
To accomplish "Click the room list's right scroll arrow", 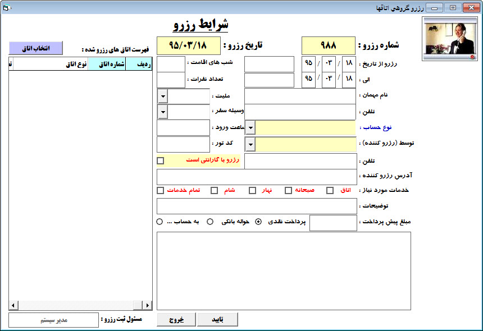I will click(x=148, y=305).
